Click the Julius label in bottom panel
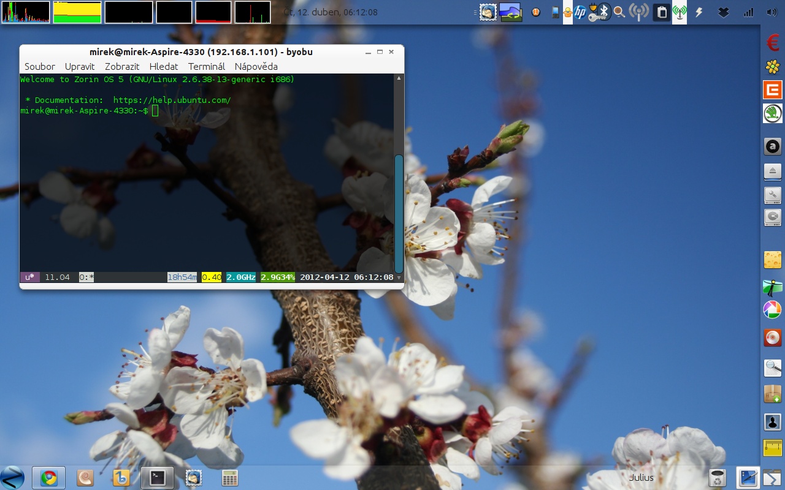 tap(641, 478)
